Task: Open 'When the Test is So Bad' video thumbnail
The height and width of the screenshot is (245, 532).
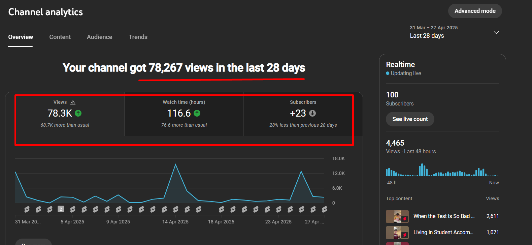Action: (397, 216)
